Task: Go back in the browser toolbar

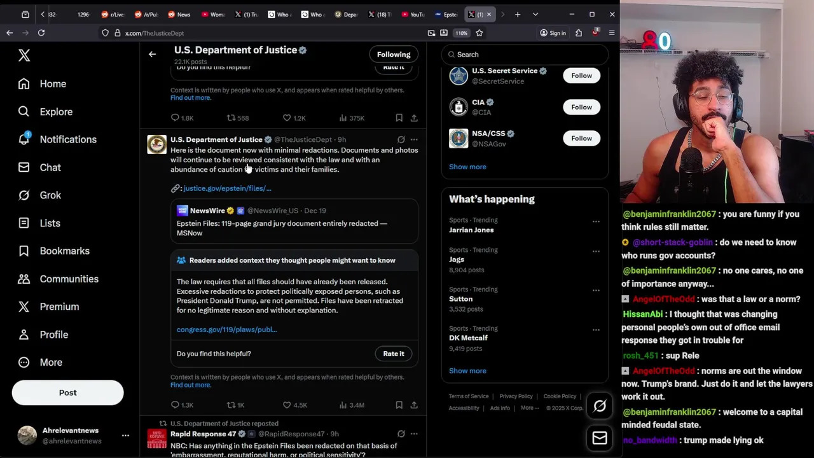Action: 10,32
